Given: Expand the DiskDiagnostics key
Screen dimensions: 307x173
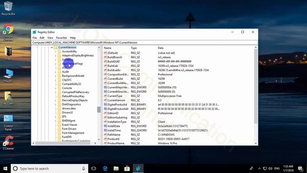Looking at the screenshot, I should pos(56,104).
